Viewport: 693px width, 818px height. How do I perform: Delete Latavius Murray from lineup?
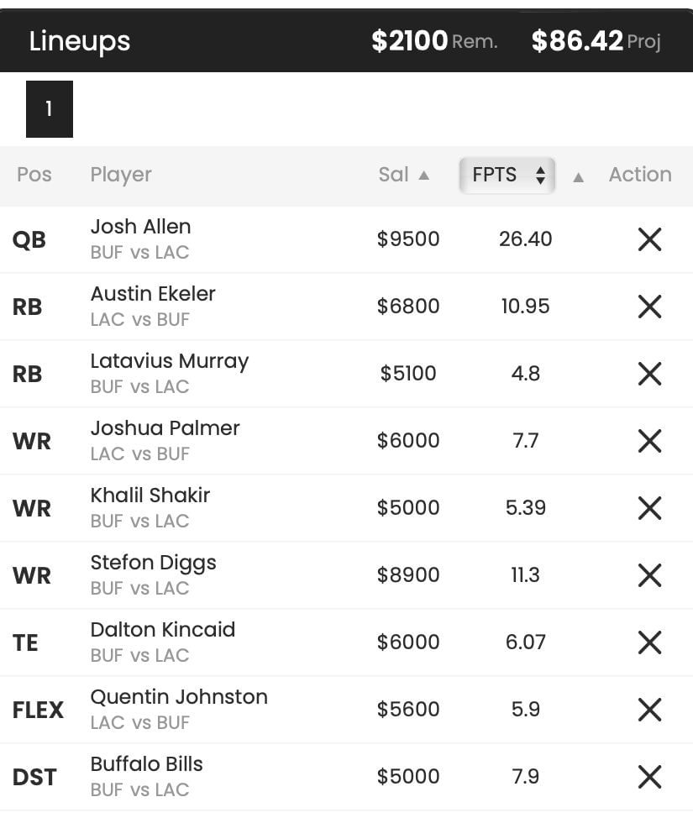[649, 374]
